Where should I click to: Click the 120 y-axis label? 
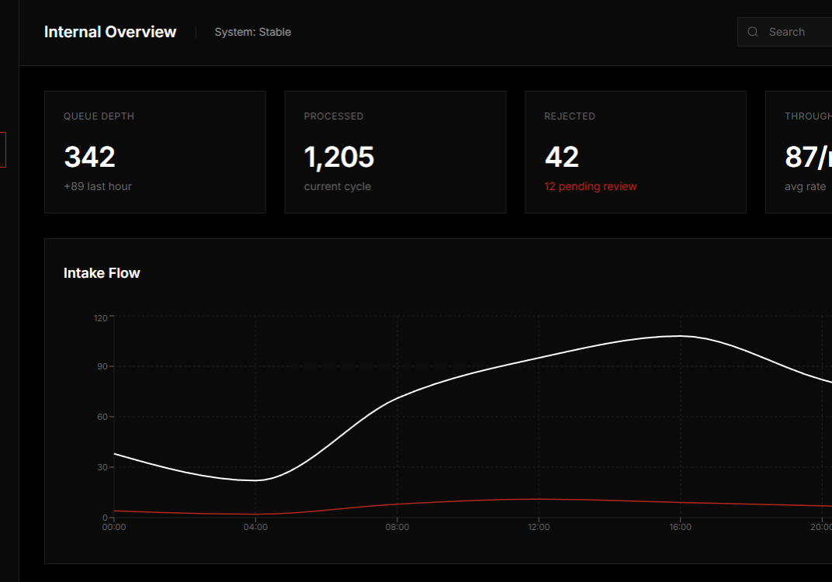tap(100, 317)
